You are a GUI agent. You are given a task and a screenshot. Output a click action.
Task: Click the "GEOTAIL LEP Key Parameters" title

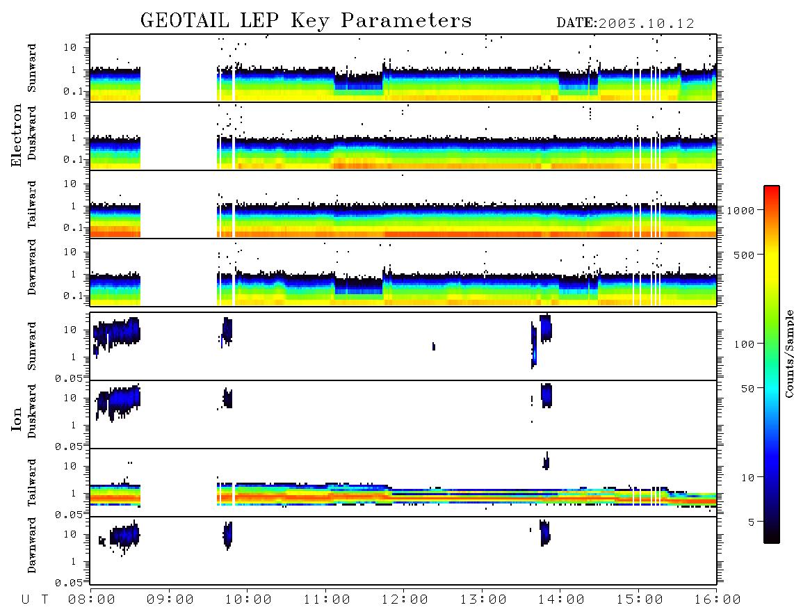[x=306, y=21]
